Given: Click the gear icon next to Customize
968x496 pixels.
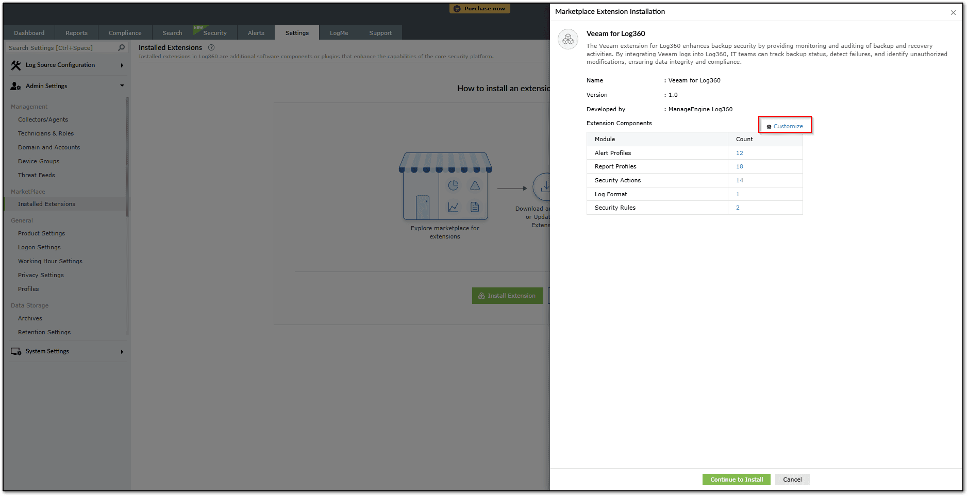Looking at the screenshot, I should (769, 127).
